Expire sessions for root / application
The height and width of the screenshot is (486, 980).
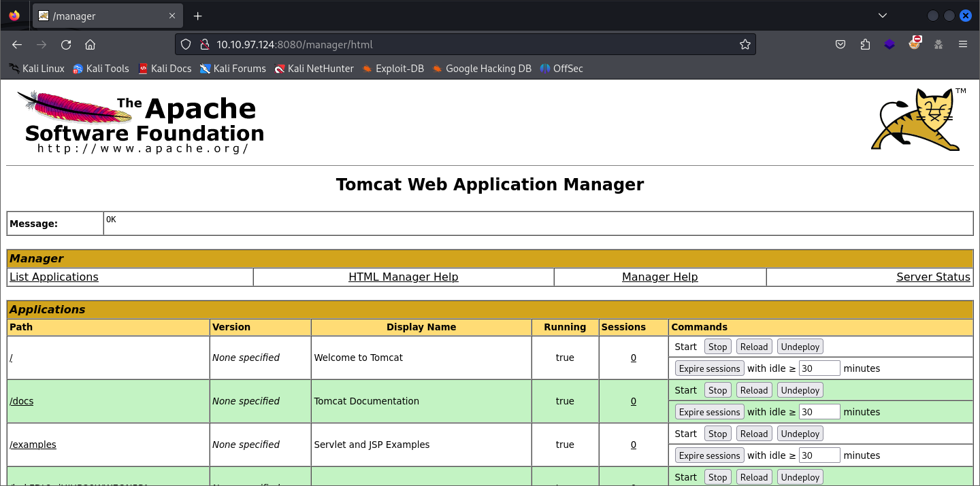click(x=709, y=368)
